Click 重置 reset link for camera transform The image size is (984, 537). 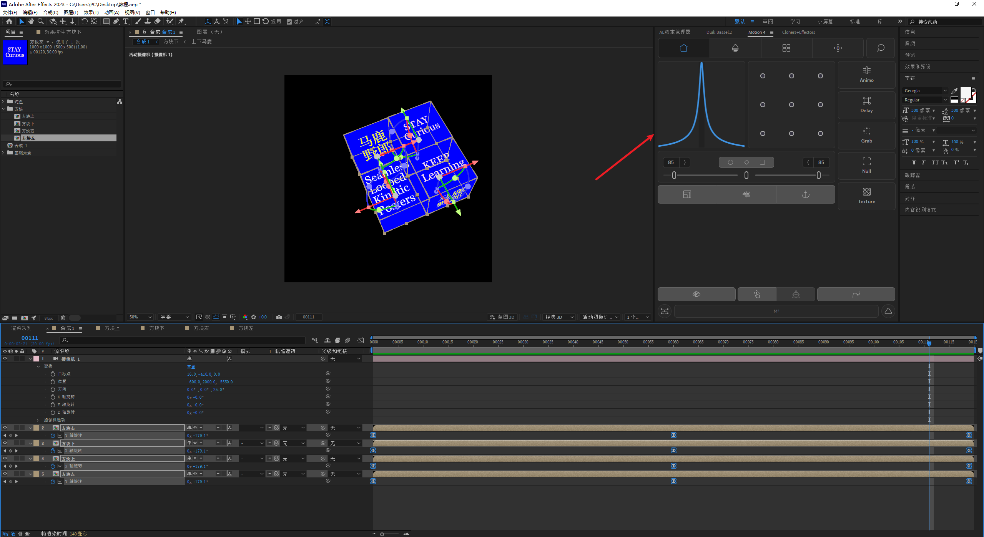(191, 366)
